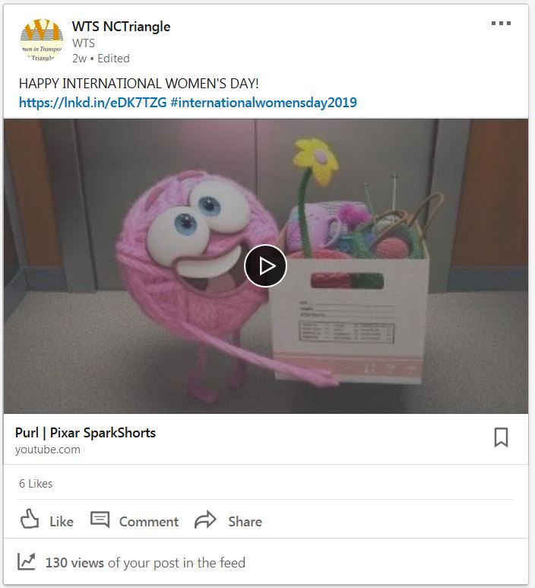This screenshot has height=588, width=535.
Task: Click the WTS NCTriangle profile logo
Action: pyautogui.click(x=42, y=40)
